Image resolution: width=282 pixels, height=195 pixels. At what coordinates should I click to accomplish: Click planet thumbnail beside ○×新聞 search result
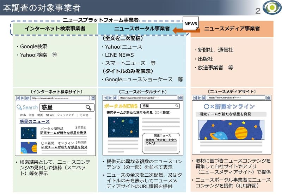pyautogui.click(x=29, y=147)
